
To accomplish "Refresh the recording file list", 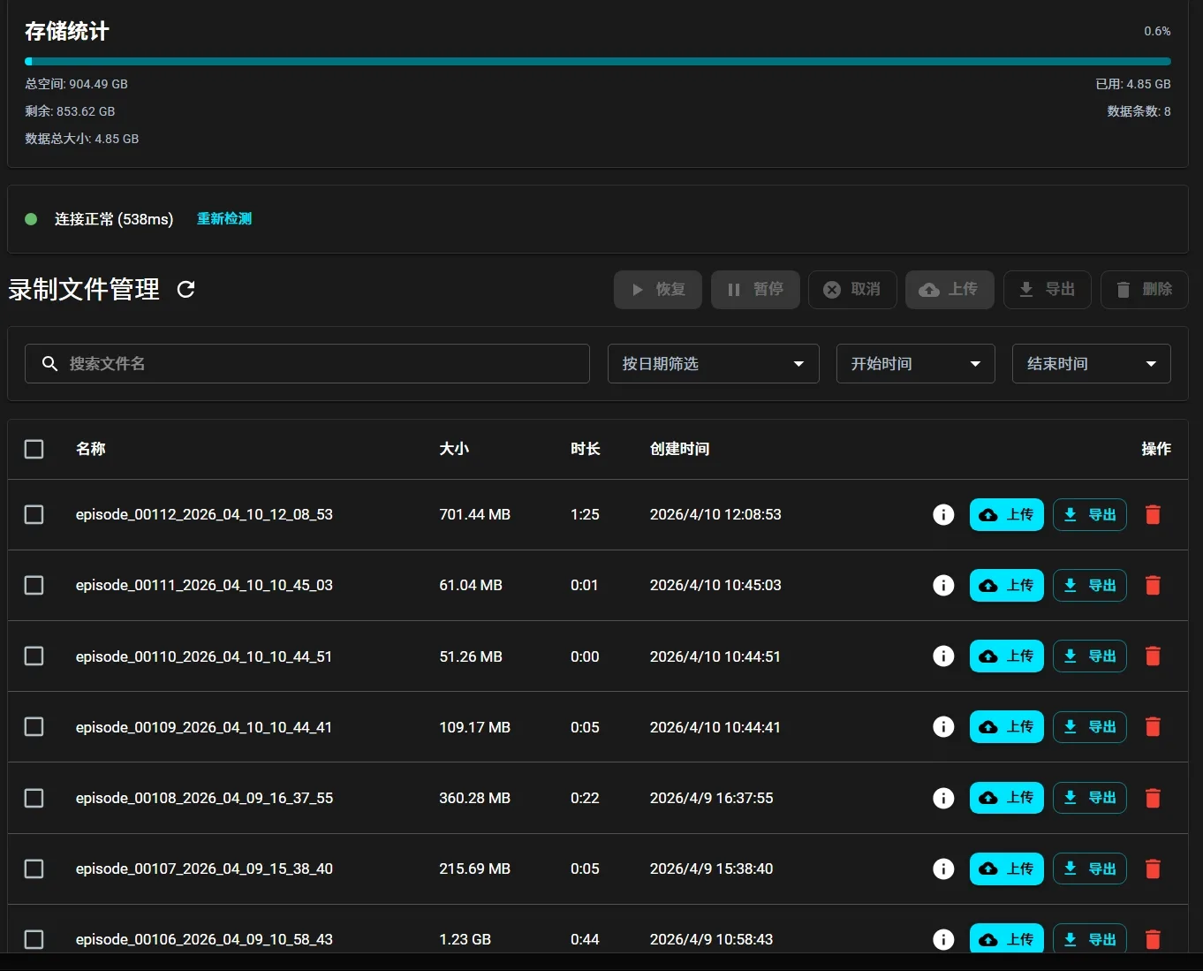I will (x=185, y=289).
